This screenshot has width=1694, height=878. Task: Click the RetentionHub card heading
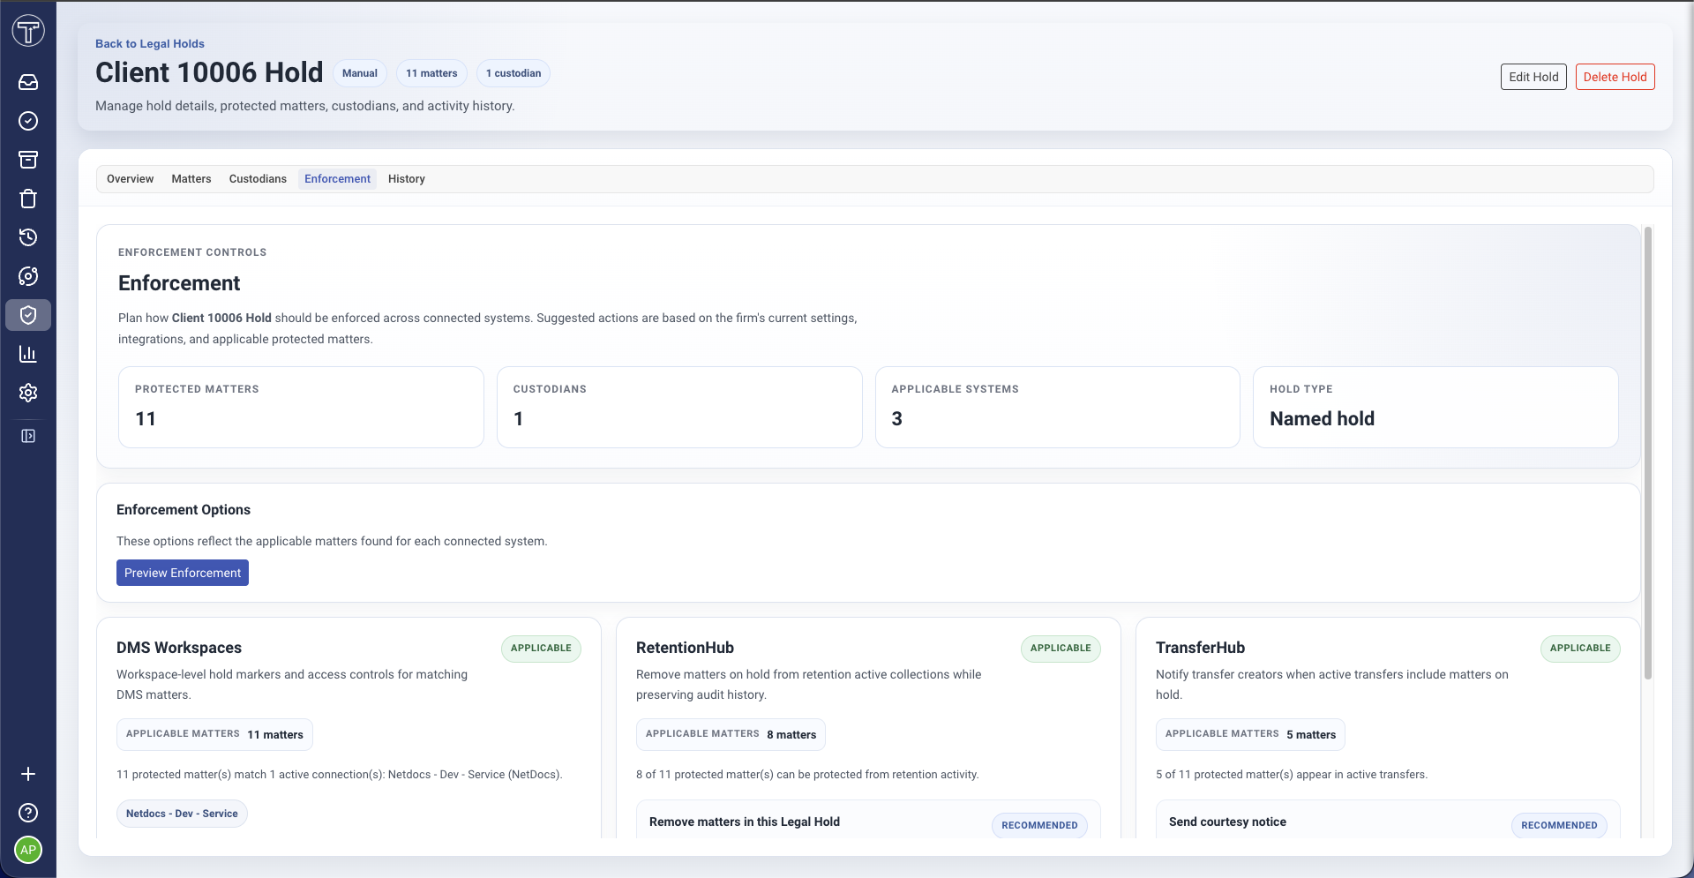[685, 648]
